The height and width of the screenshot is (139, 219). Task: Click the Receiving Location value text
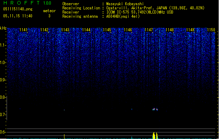coord(155,8)
